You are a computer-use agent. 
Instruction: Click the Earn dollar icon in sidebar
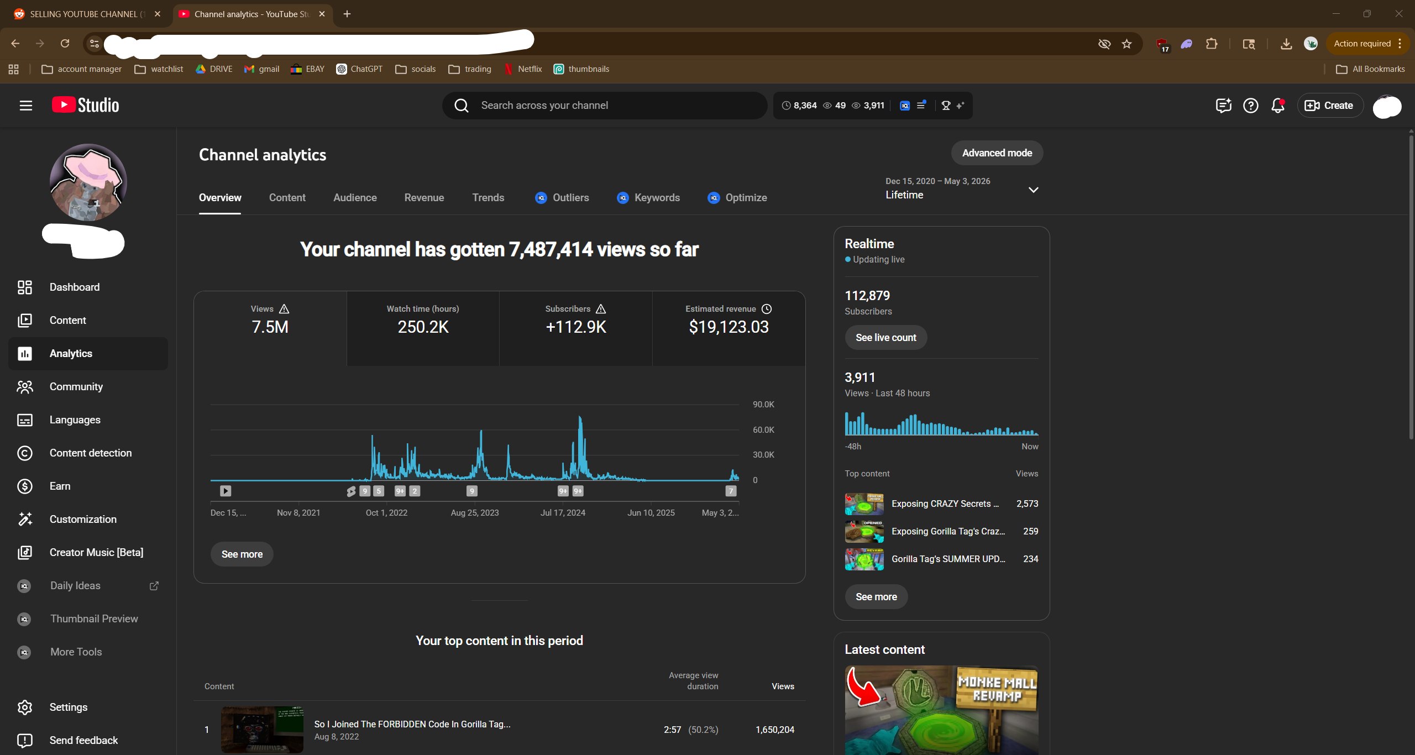click(25, 486)
